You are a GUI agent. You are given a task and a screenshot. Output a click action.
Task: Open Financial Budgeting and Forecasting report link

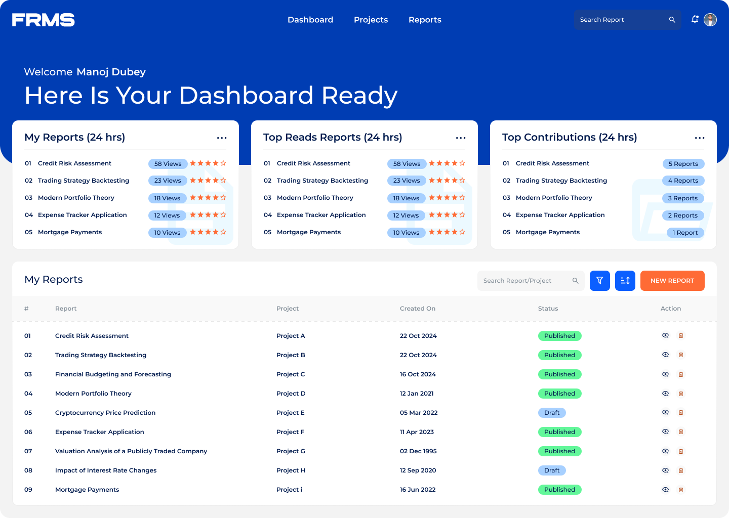tap(113, 374)
